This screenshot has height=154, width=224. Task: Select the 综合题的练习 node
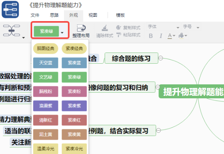point(131,58)
